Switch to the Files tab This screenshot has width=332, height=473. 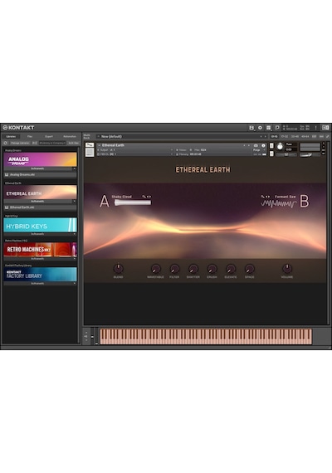click(30, 137)
